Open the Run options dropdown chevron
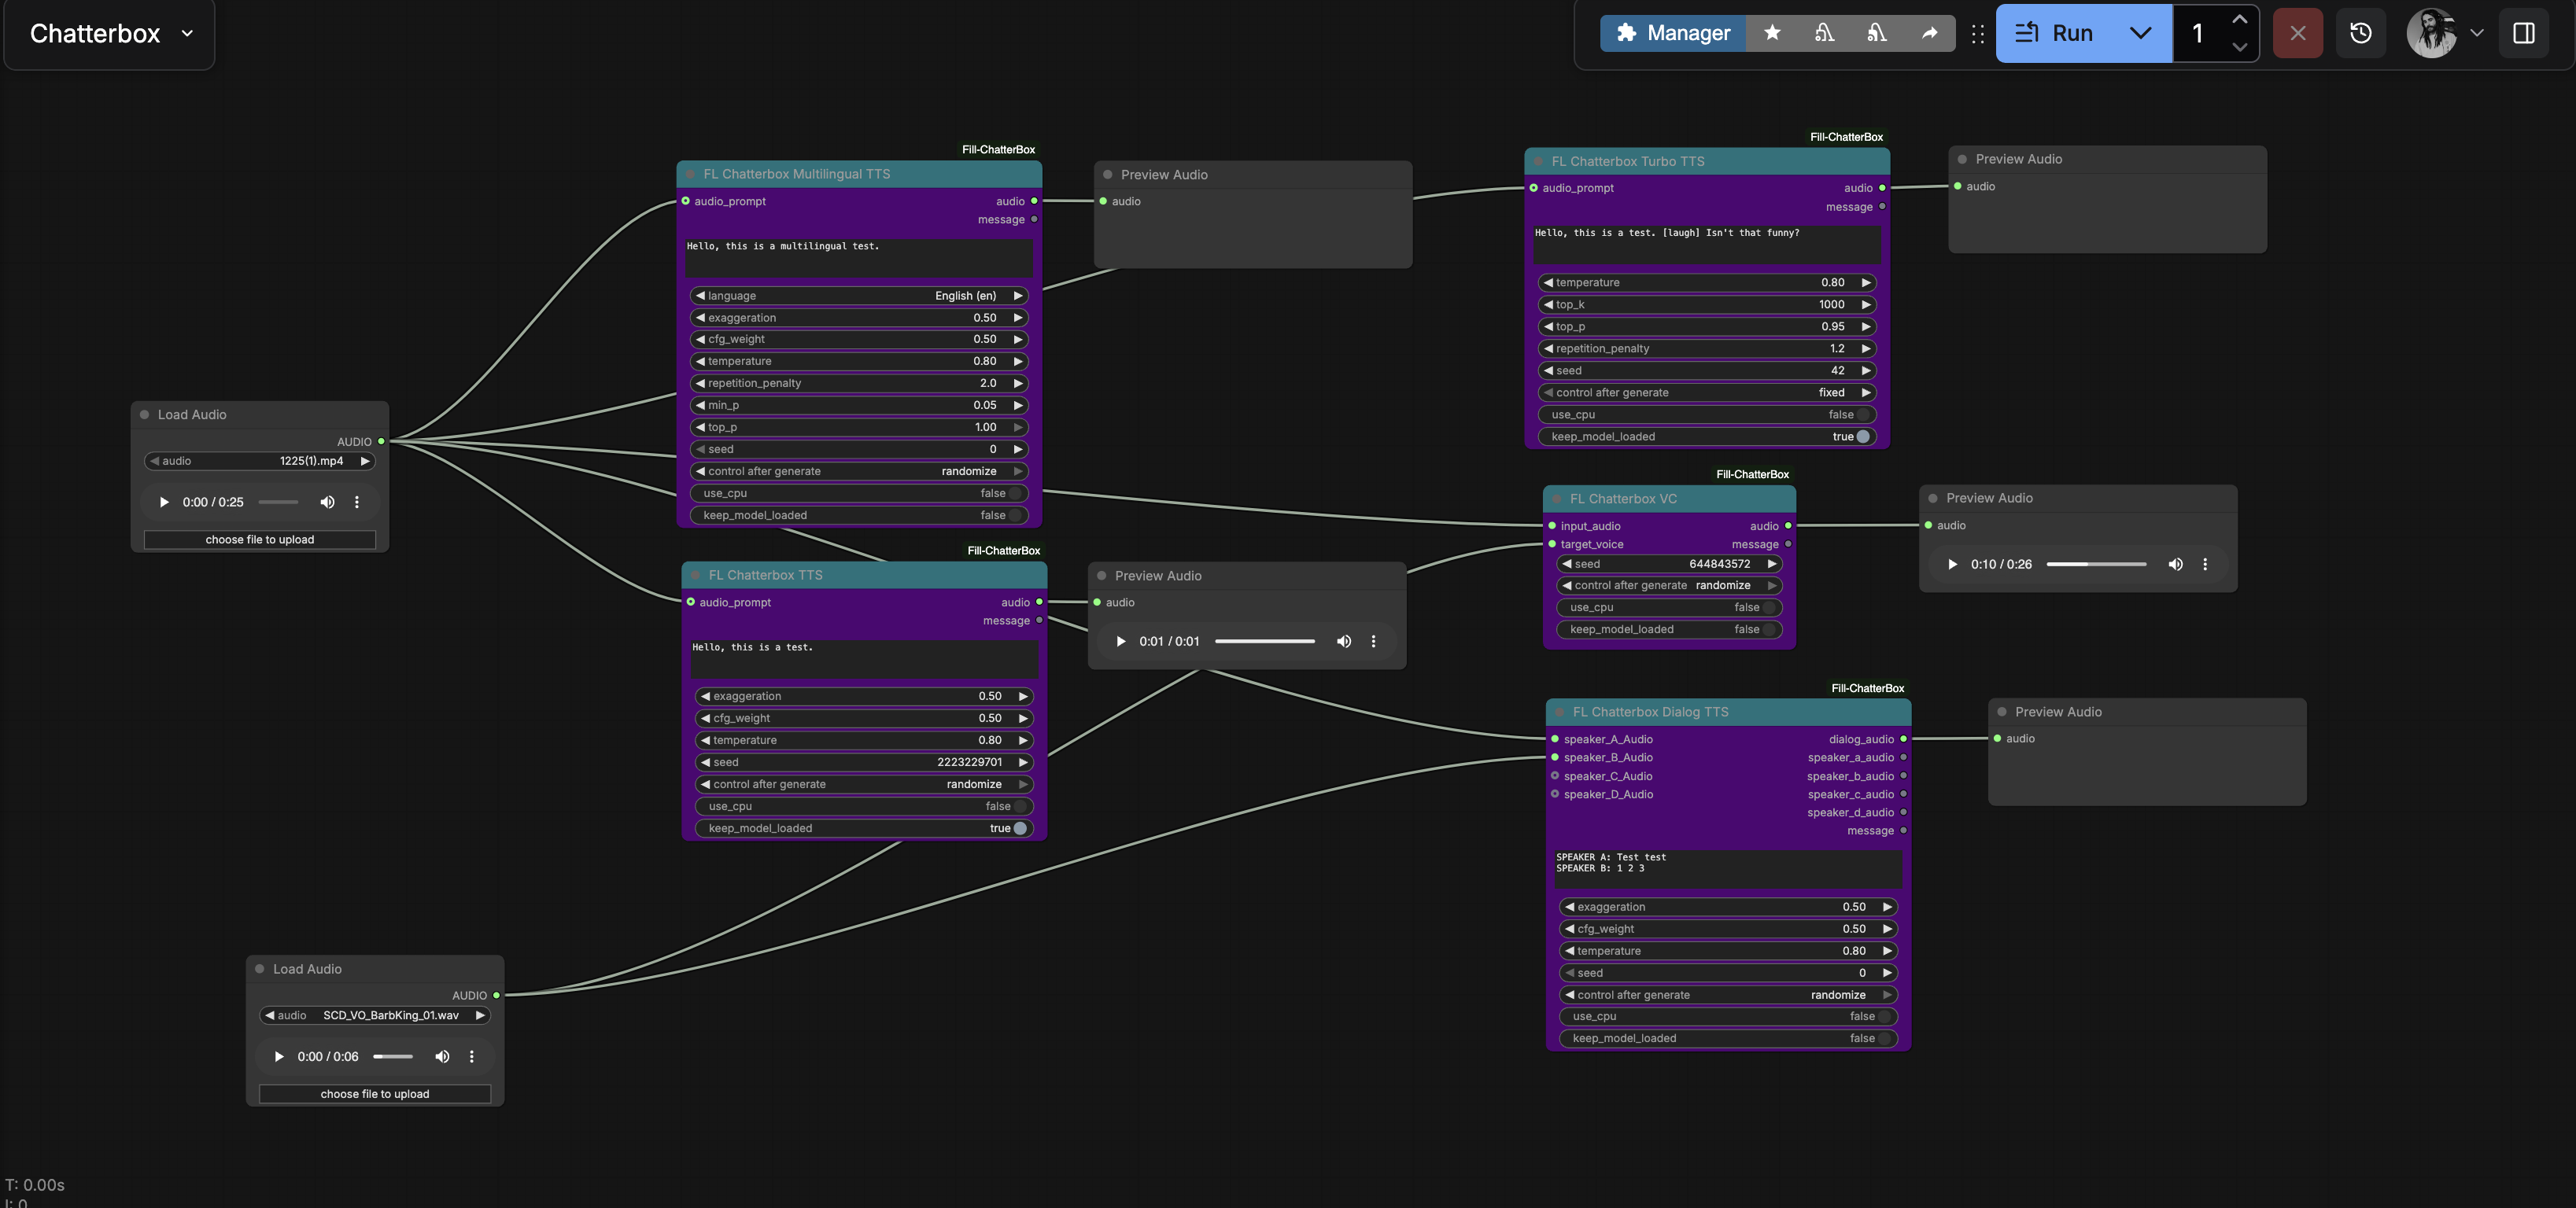 tap(2140, 33)
